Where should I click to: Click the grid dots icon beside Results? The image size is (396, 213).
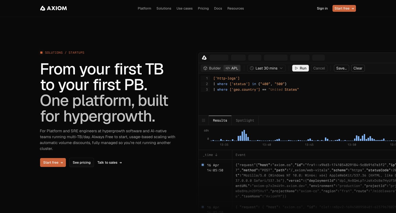tap(203, 120)
